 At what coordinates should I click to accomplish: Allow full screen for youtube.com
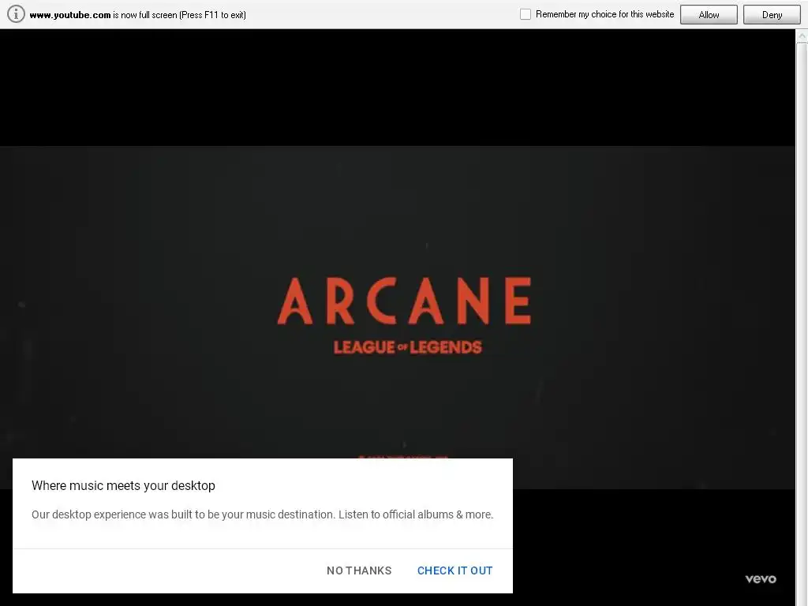(x=709, y=14)
